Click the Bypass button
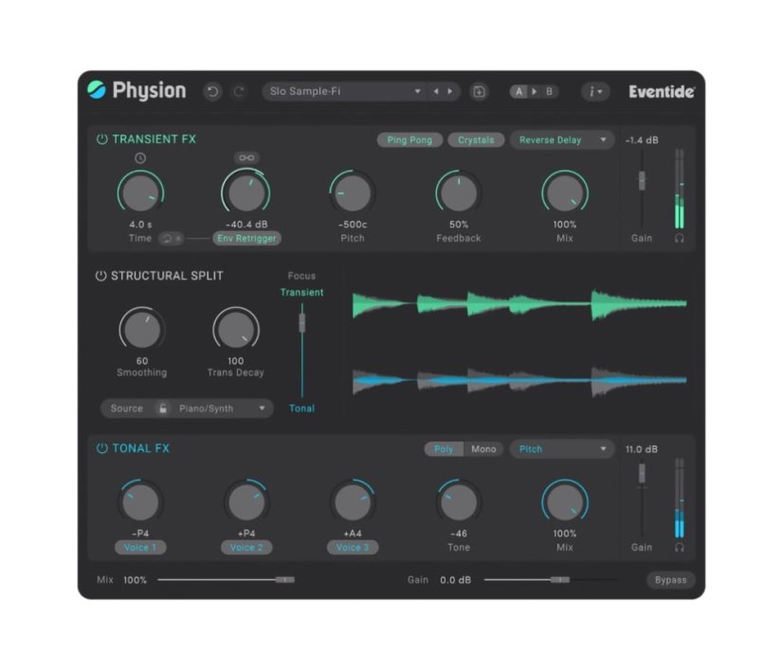783x670 pixels. click(670, 579)
